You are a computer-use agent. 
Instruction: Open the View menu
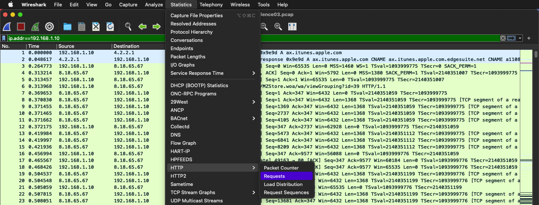(x=92, y=4)
